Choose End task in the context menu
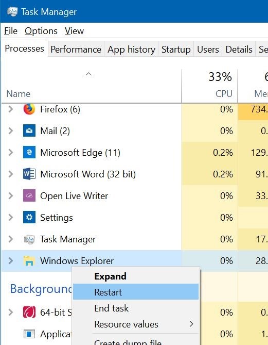Viewport: 268px width, 345px height. point(136,308)
